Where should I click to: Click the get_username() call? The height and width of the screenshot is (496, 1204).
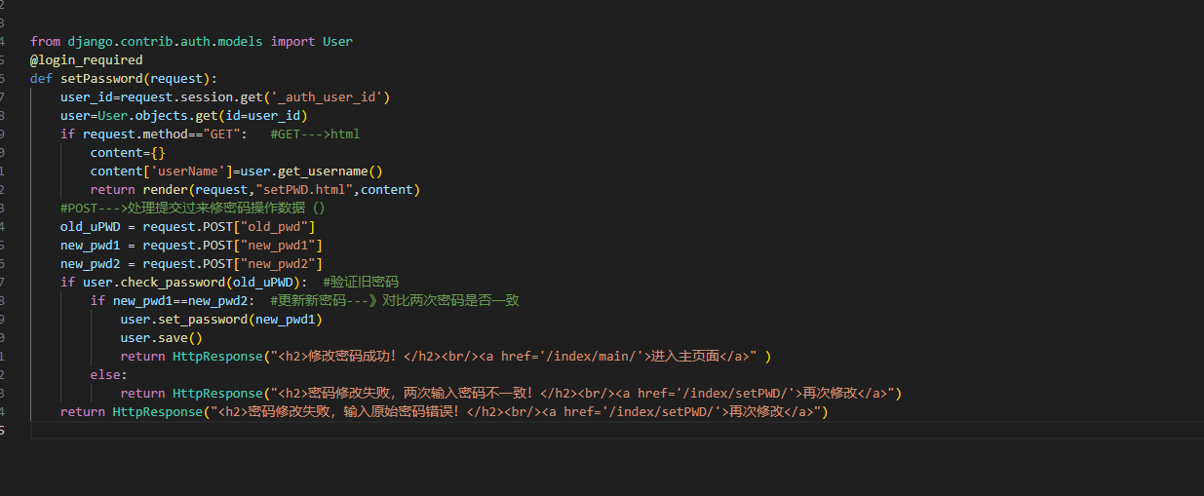coord(327,171)
